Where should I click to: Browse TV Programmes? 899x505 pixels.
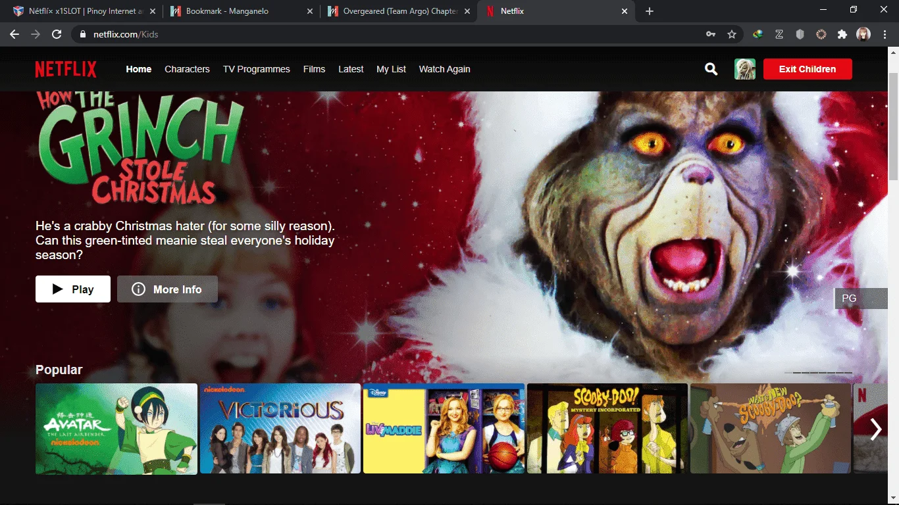(257, 69)
